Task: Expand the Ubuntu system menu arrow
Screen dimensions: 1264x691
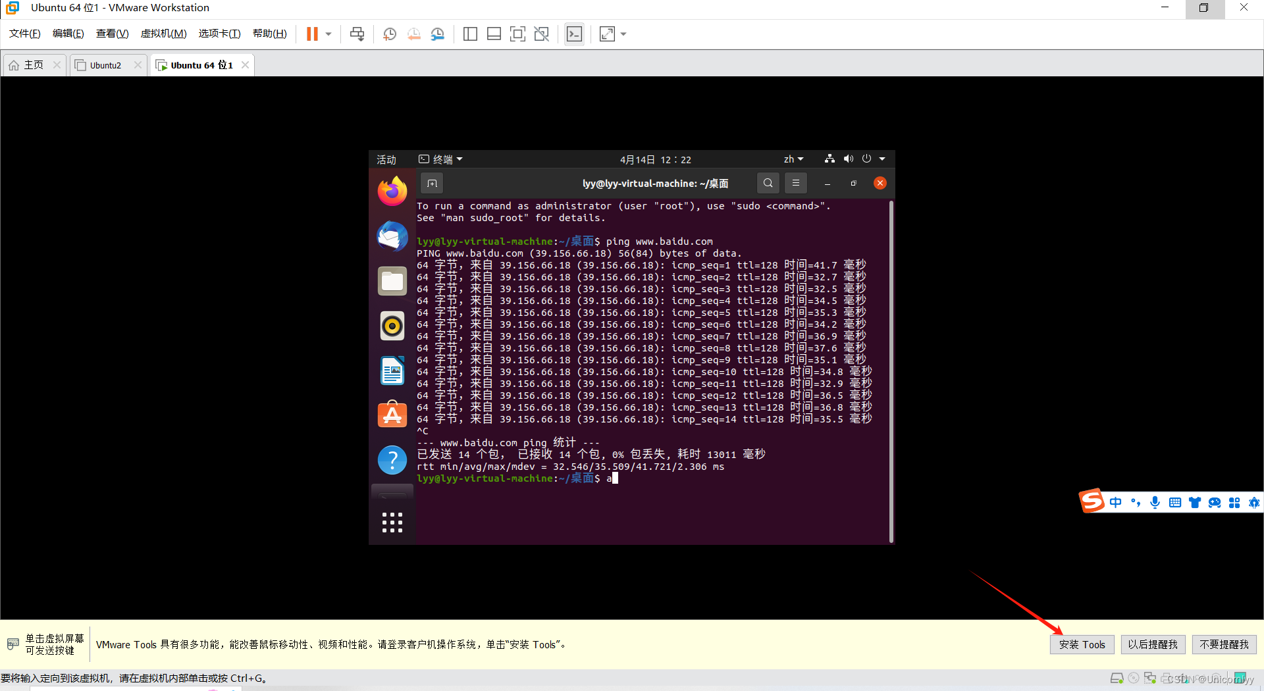Action: 882,159
